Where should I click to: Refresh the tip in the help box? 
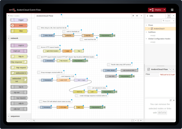pyautogui.click(x=171, y=100)
